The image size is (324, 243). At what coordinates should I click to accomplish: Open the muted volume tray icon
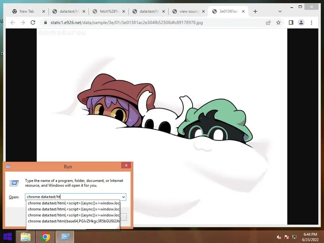click(x=279, y=237)
